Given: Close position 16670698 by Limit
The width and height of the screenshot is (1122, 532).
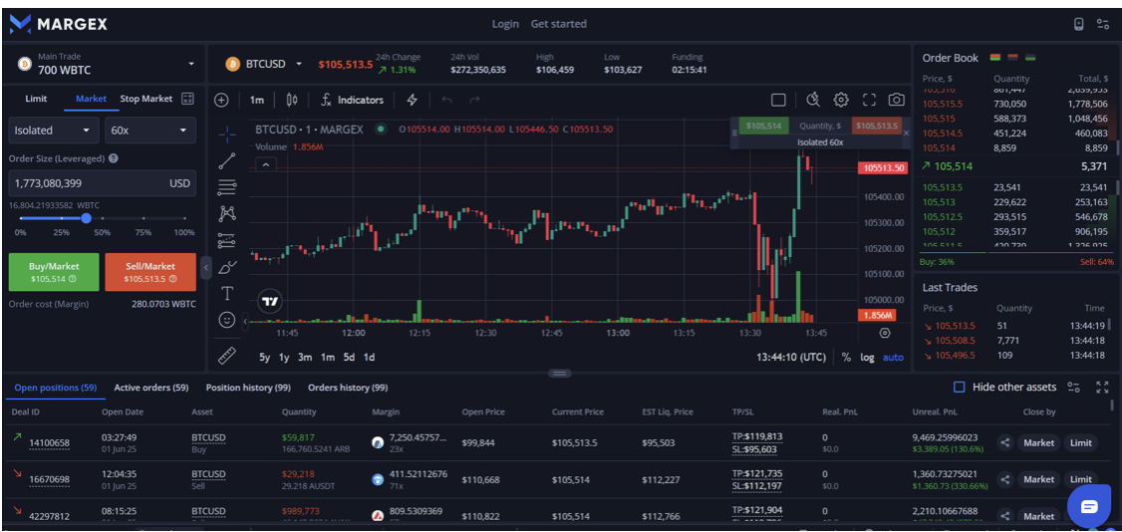Looking at the screenshot, I should pyautogui.click(x=1080, y=479).
